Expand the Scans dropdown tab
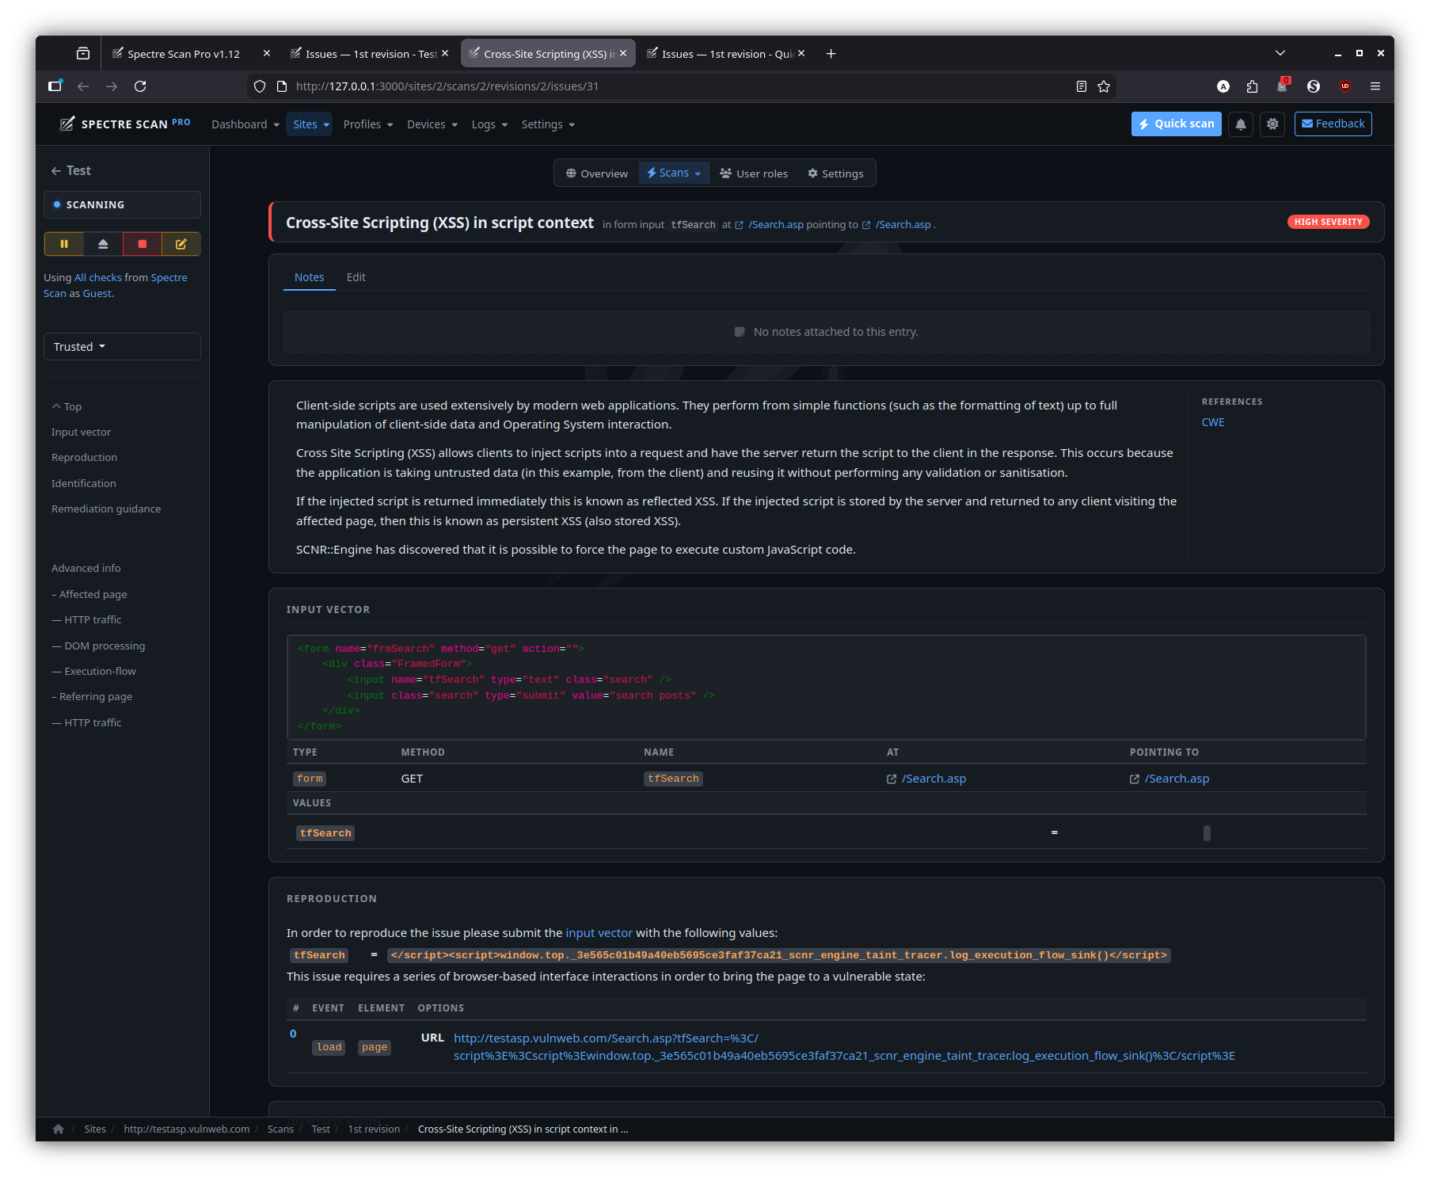This screenshot has width=1430, height=1177. 674,173
